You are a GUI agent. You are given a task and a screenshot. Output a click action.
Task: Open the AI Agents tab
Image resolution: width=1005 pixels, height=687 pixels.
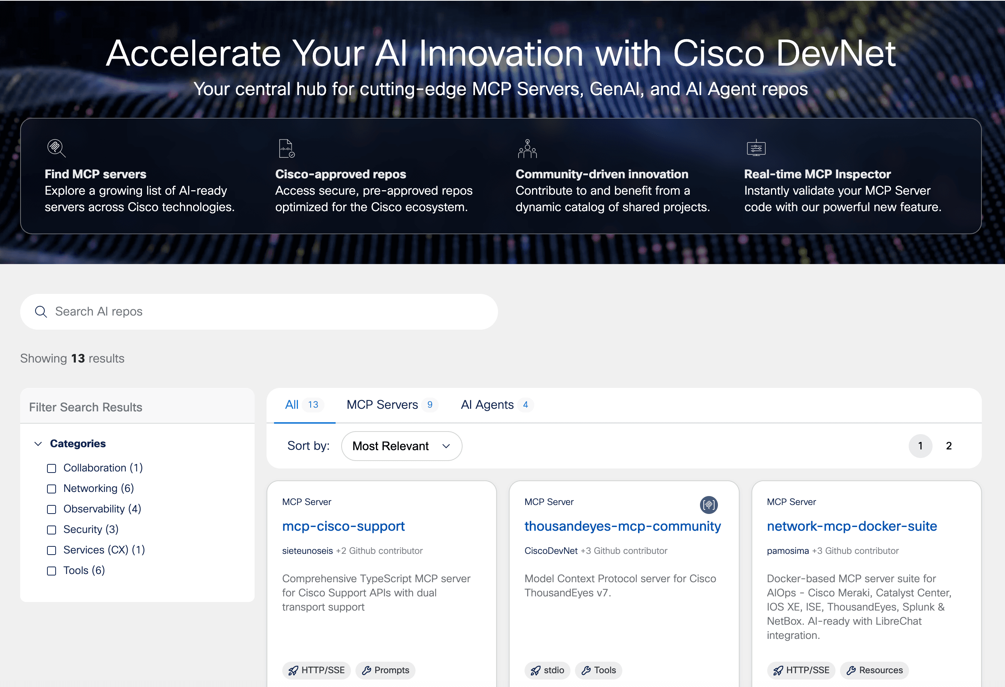[486, 404]
